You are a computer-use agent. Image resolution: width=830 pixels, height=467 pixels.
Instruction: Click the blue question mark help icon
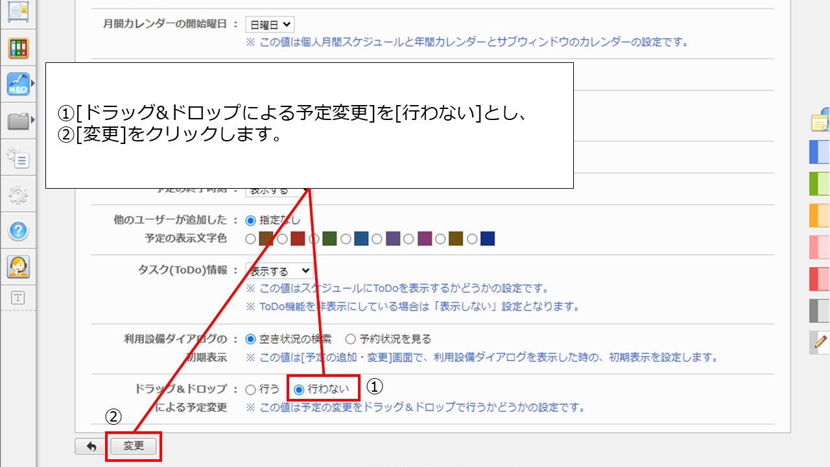(18, 230)
